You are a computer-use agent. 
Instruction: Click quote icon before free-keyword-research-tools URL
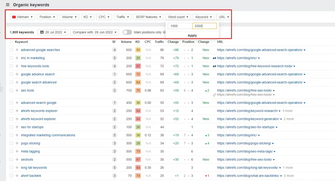(x=214, y=66)
